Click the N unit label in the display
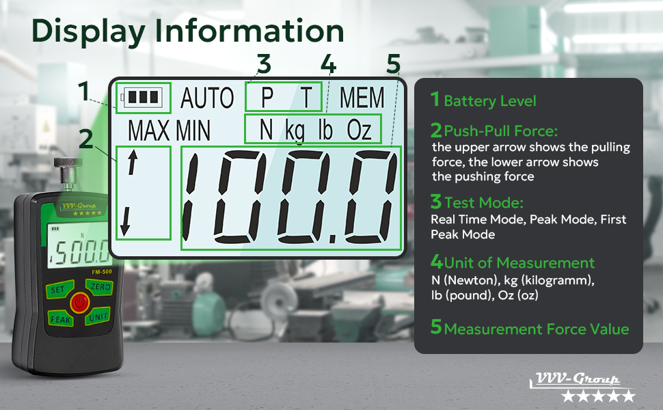Screen dimensions: 663x410 (x=266, y=130)
